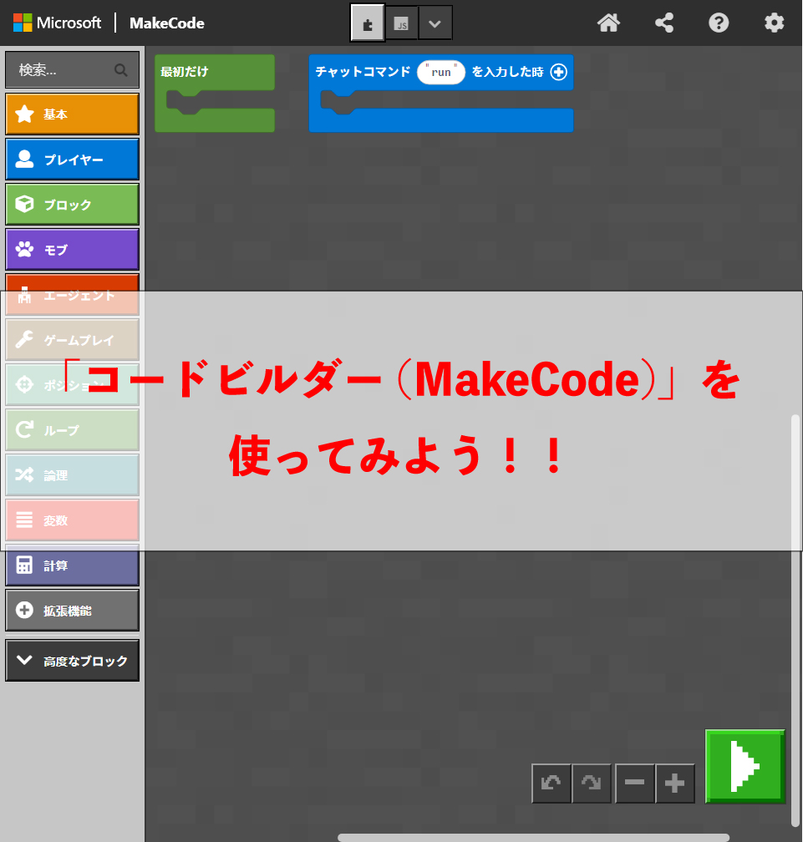Click the calculator icon on 計算

pyautogui.click(x=25, y=565)
